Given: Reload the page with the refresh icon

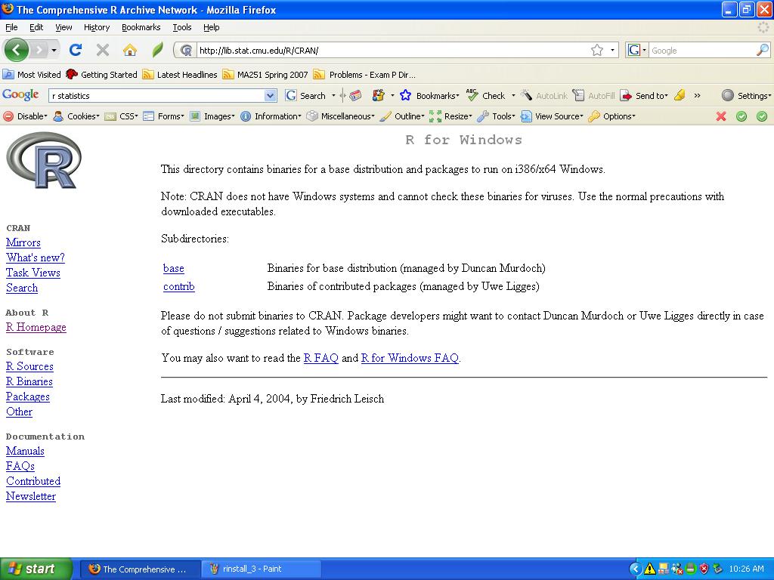Looking at the screenshot, I should [76, 51].
